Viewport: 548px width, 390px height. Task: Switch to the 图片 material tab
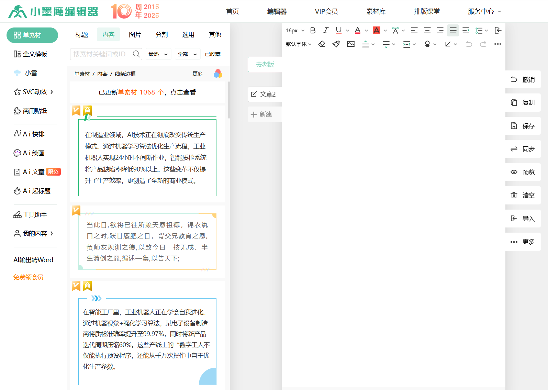click(135, 35)
